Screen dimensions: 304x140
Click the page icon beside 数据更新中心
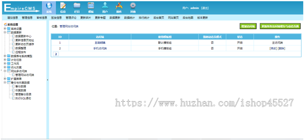coord(13,36)
